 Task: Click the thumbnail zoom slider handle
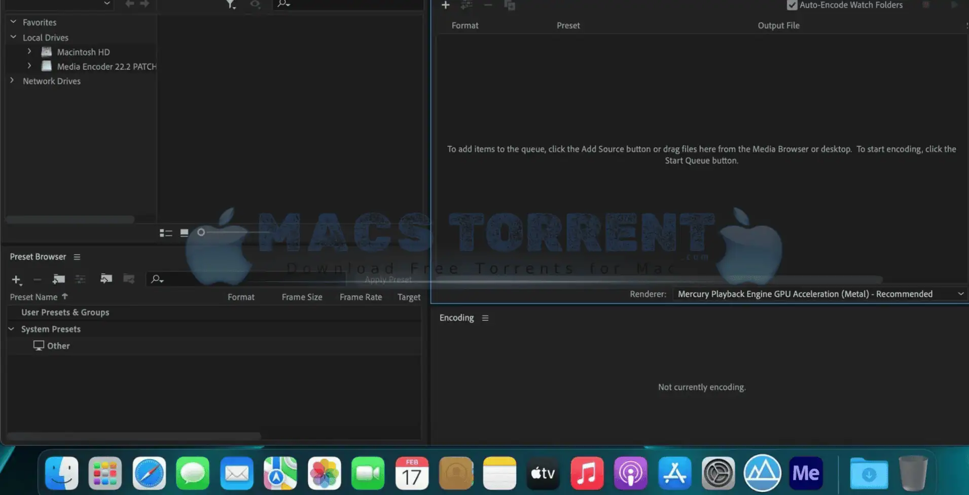(x=201, y=232)
